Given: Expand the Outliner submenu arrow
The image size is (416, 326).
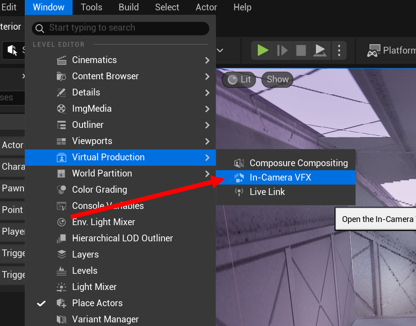Looking at the screenshot, I should (x=207, y=125).
